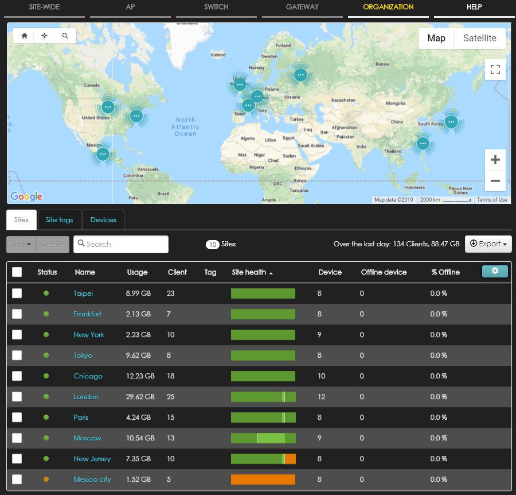Select the Chicago row checkbox
Viewport: 516px width, 495px height.
pyautogui.click(x=17, y=376)
